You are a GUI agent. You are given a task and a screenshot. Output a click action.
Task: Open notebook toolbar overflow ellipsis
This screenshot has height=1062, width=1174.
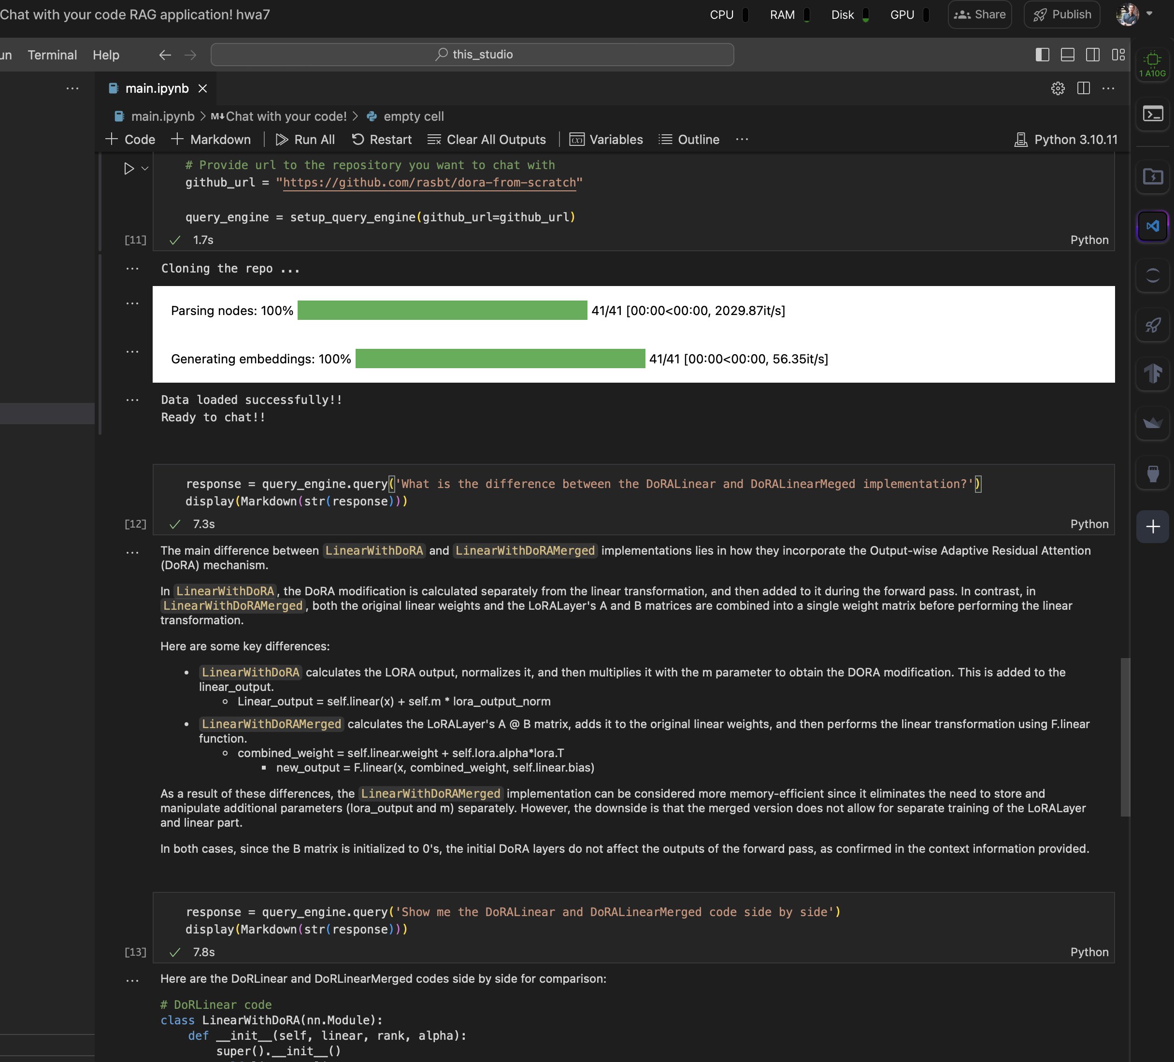tap(742, 140)
